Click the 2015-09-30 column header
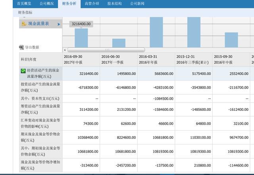This screenshot has height=175, width=254. pyautogui.click(x=231, y=59)
